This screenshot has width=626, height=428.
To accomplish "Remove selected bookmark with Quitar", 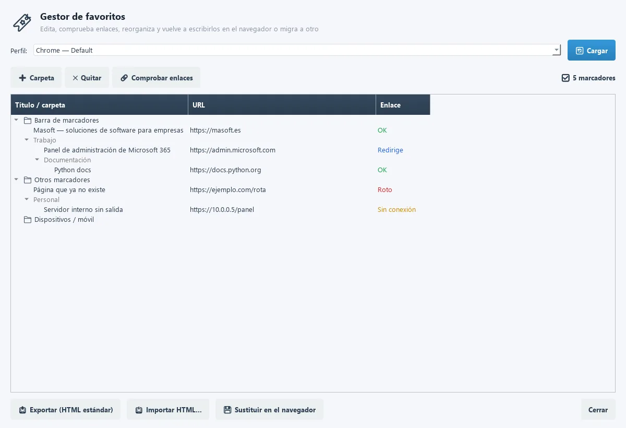I will 87,78.
